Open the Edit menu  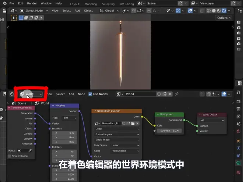click(x=21, y=3)
